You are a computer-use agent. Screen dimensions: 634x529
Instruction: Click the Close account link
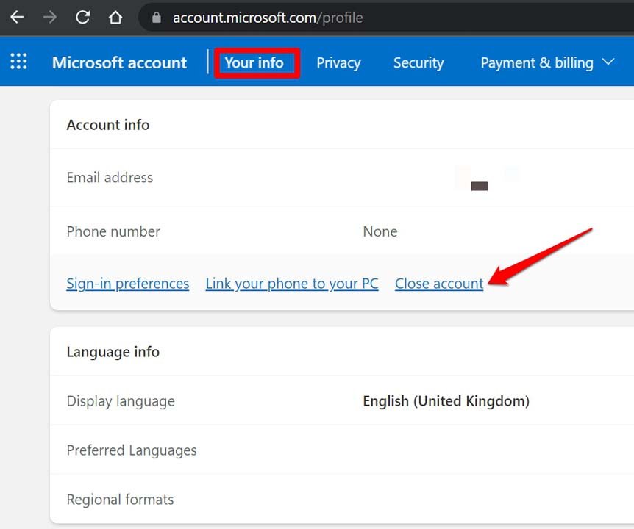tap(439, 284)
